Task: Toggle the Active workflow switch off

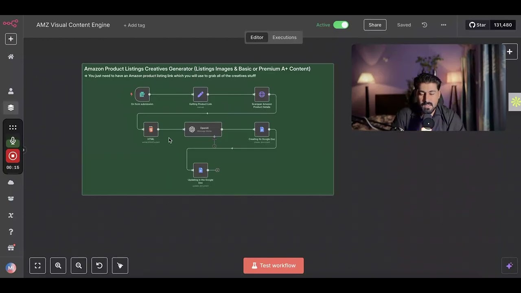Action: 341,25
